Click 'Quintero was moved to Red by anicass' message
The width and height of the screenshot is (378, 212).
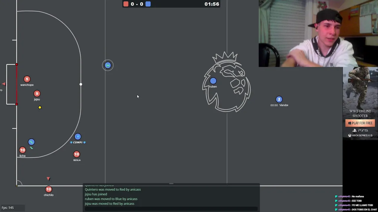tap(113, 189)
